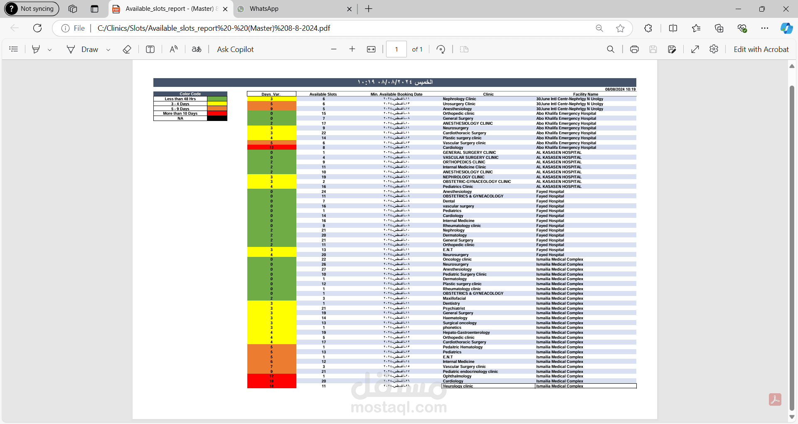
Task: Open the Find in PDF search icon
Action: pyautogui.click(x=611, y=49)
